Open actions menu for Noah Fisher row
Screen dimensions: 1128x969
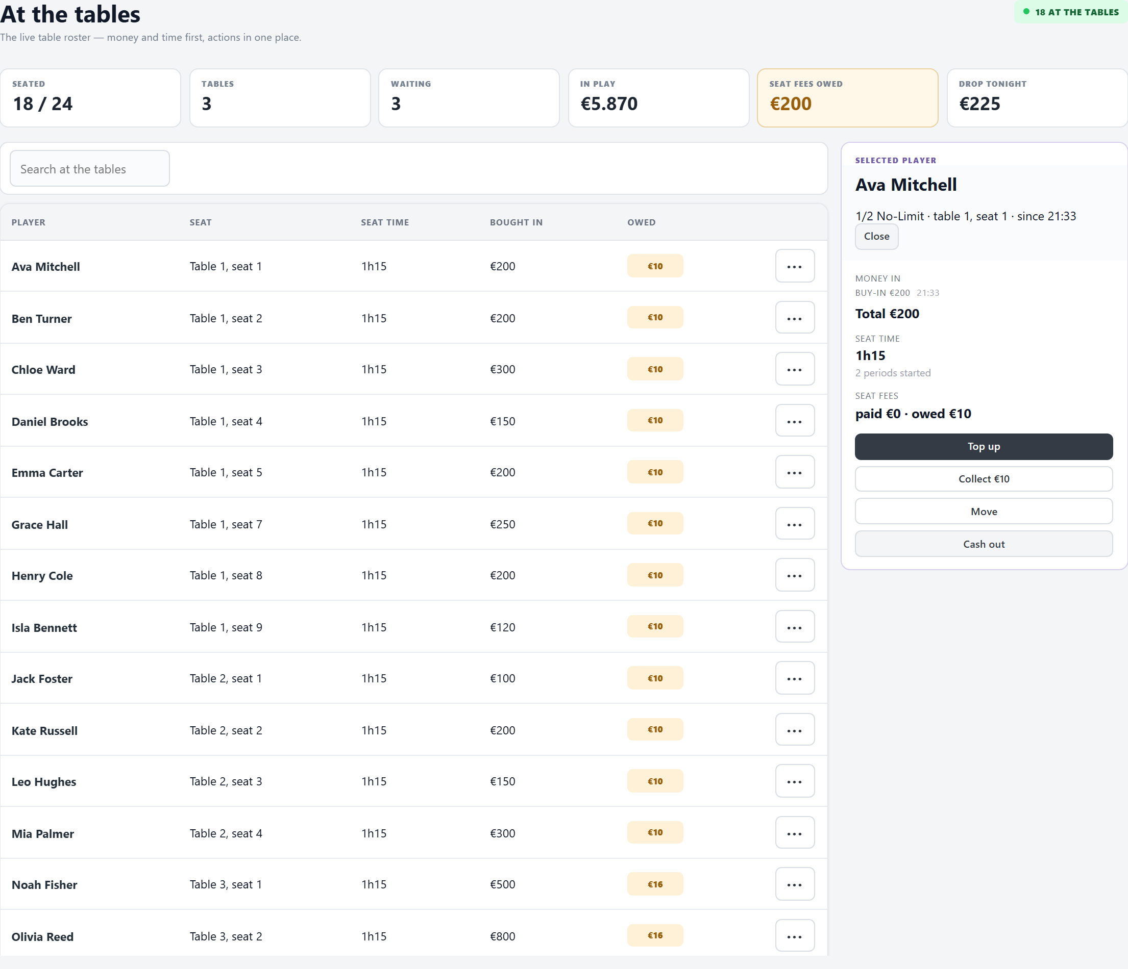[x=794, y=884]
